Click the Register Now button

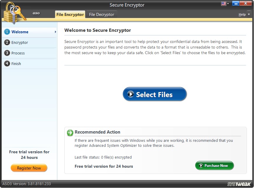pyautogui.click(x=29, y=168)
